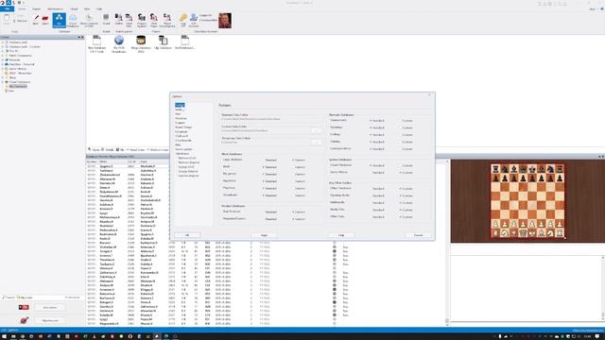This screenshot has width=605, height=340.
Task: Open the Board icon in the ribbon
Action: tap(106, 19)
